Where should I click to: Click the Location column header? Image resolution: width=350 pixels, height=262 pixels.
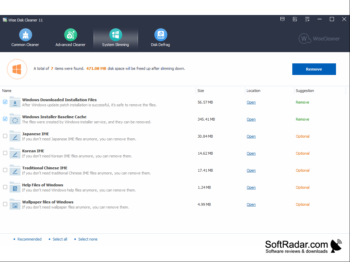point(253,91)
